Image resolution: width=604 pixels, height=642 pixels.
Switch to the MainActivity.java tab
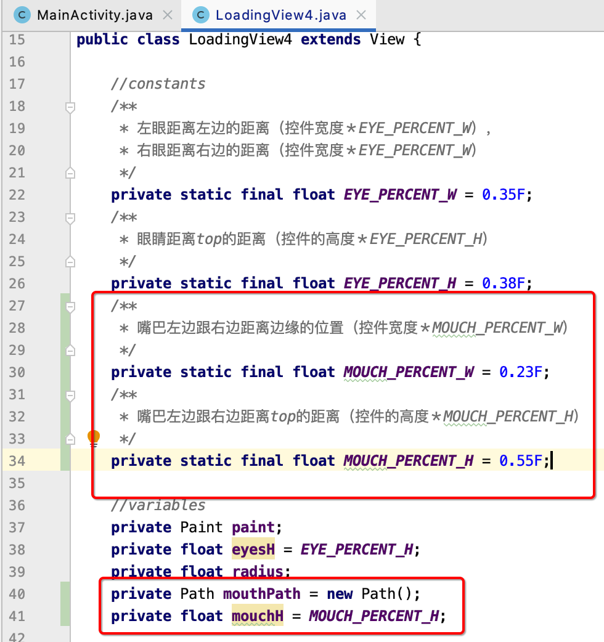coord(94,15)
